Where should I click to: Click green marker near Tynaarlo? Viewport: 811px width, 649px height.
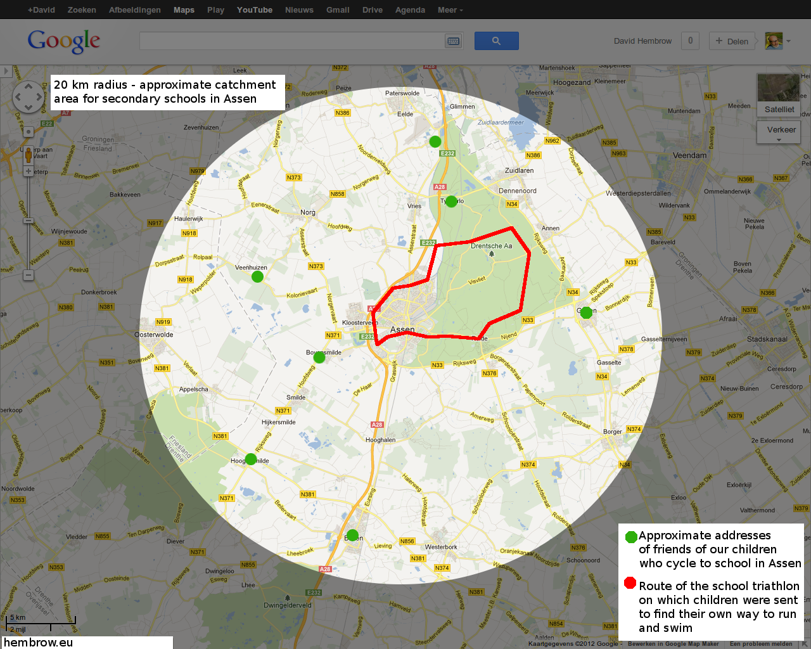(x=451, y=202)
